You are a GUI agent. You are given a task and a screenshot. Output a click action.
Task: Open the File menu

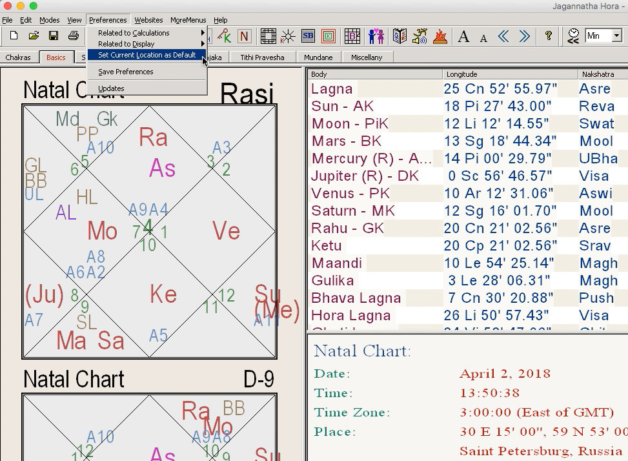click(7, 20)
